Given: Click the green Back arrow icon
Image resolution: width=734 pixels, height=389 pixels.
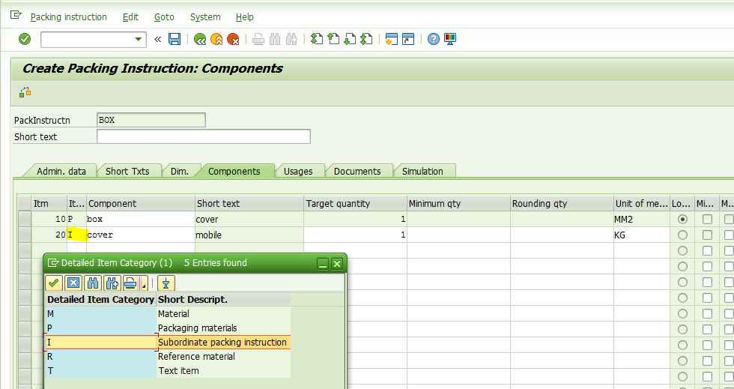Looking at the screenshot, I should click(x=200, y=40).
